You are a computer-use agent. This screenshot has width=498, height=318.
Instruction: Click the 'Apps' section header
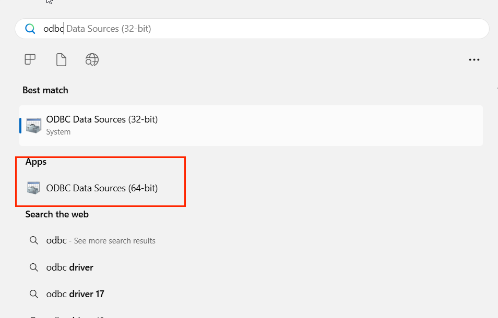(x=36, y=162)
